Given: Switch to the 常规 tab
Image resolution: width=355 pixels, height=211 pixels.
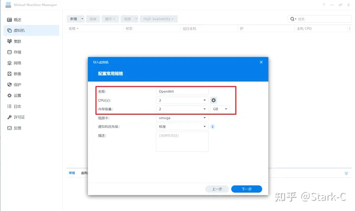Looking at the screenshot, I should pyautogui.click(x=72, y=173).
